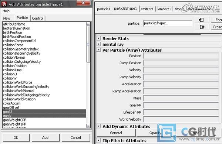The height and width of the screenshot is (144, 222).
Task: Click the Maya icon in the Add Attribute title bar
Action: (4, 4)
